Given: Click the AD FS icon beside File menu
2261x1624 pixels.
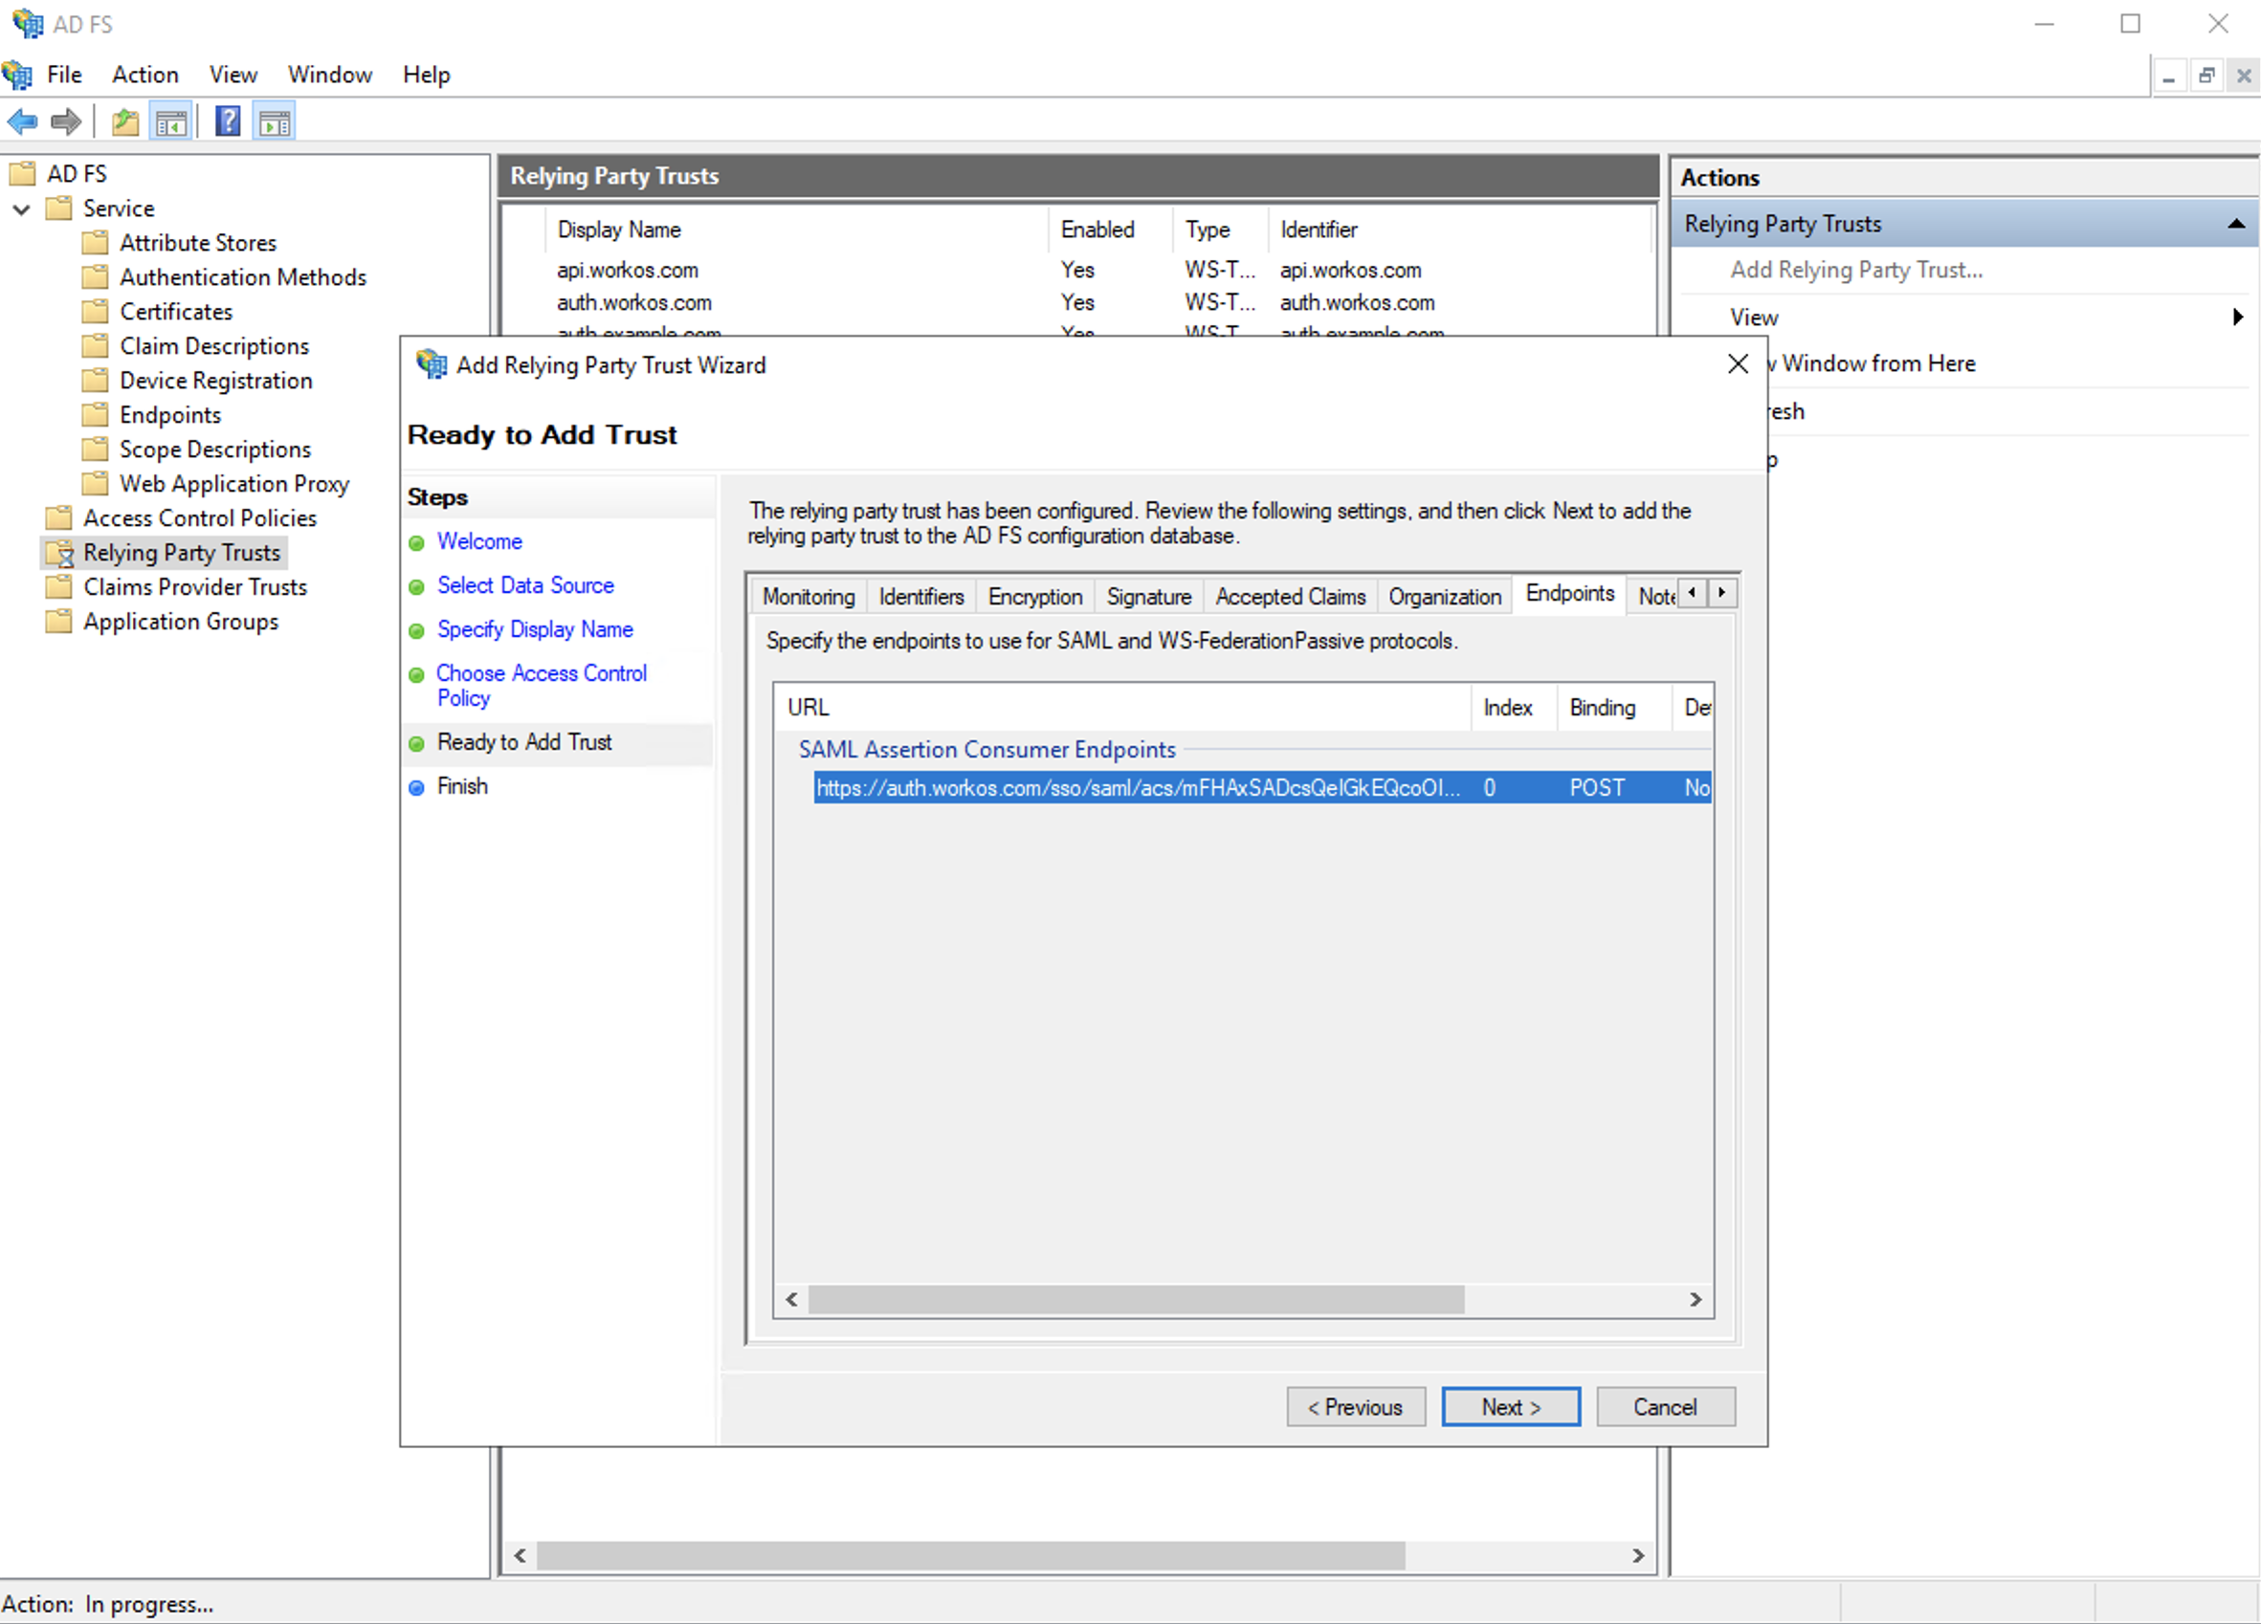Looking at the screenshot, I should 18,75.
